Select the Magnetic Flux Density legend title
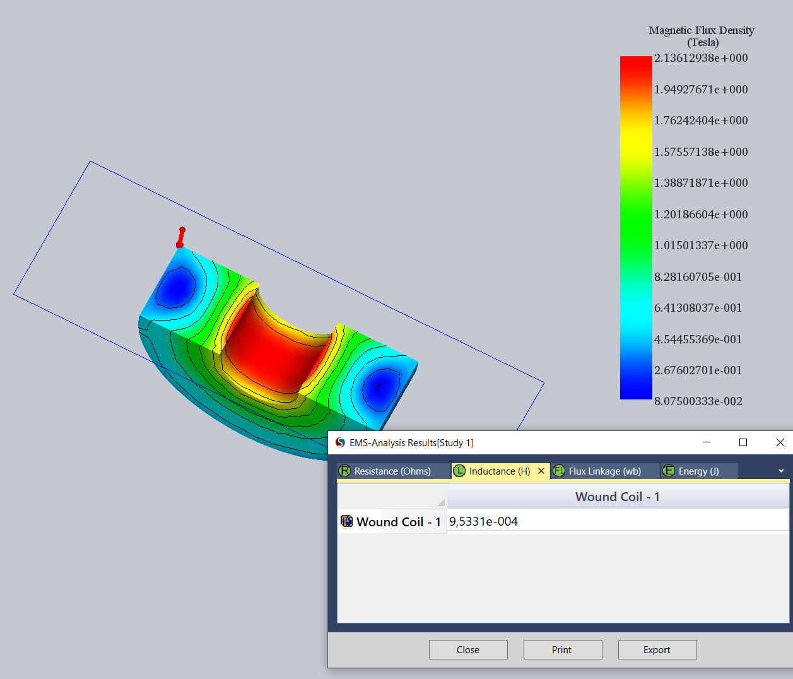The height and width of the screenshot is (679, 793). pyautogui.click(x=702, y=36)
